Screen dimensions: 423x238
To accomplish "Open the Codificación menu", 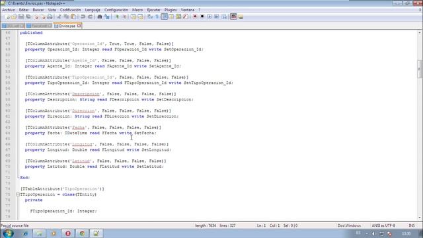I will coord(71,10).
